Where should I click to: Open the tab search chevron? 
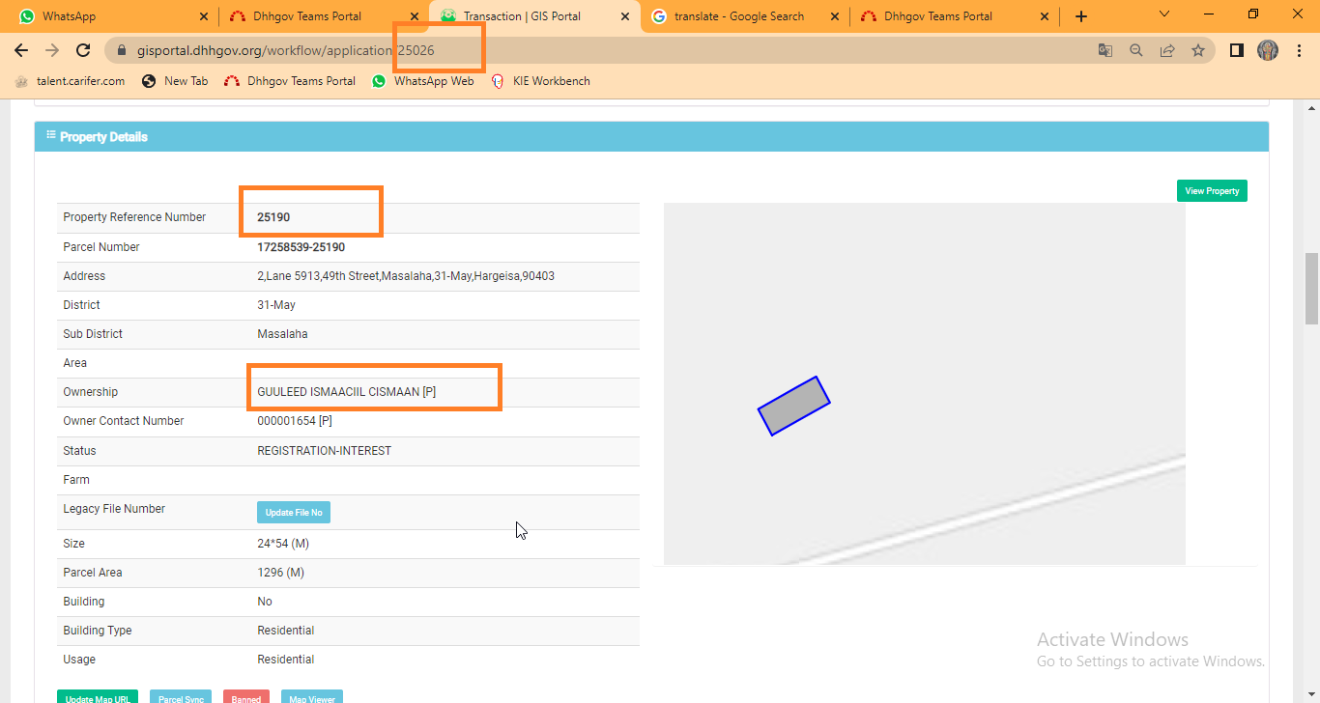point(1164,14)
